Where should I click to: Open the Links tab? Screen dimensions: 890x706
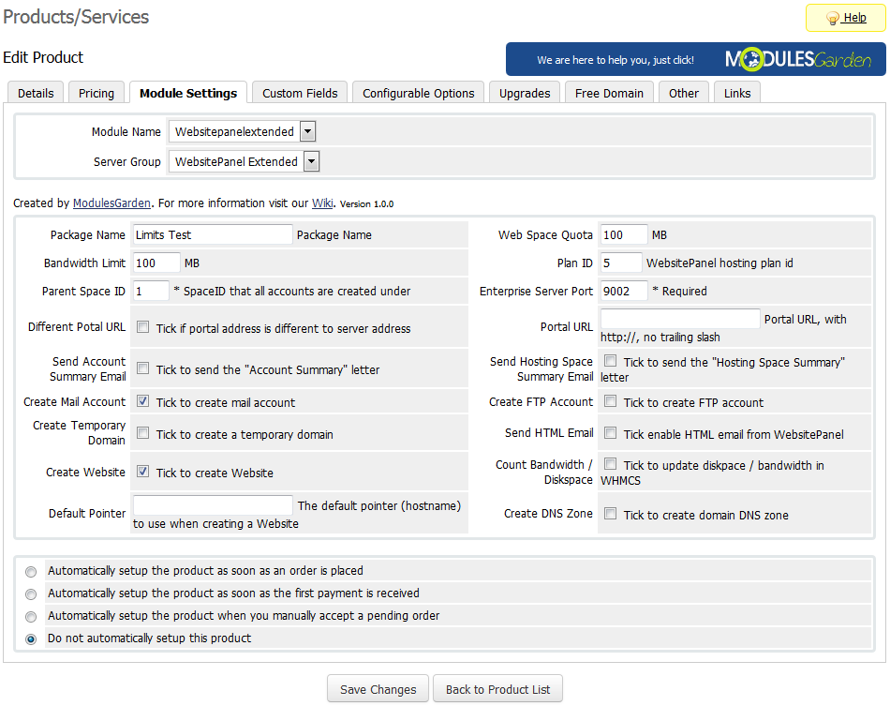(x=736, y=93)
